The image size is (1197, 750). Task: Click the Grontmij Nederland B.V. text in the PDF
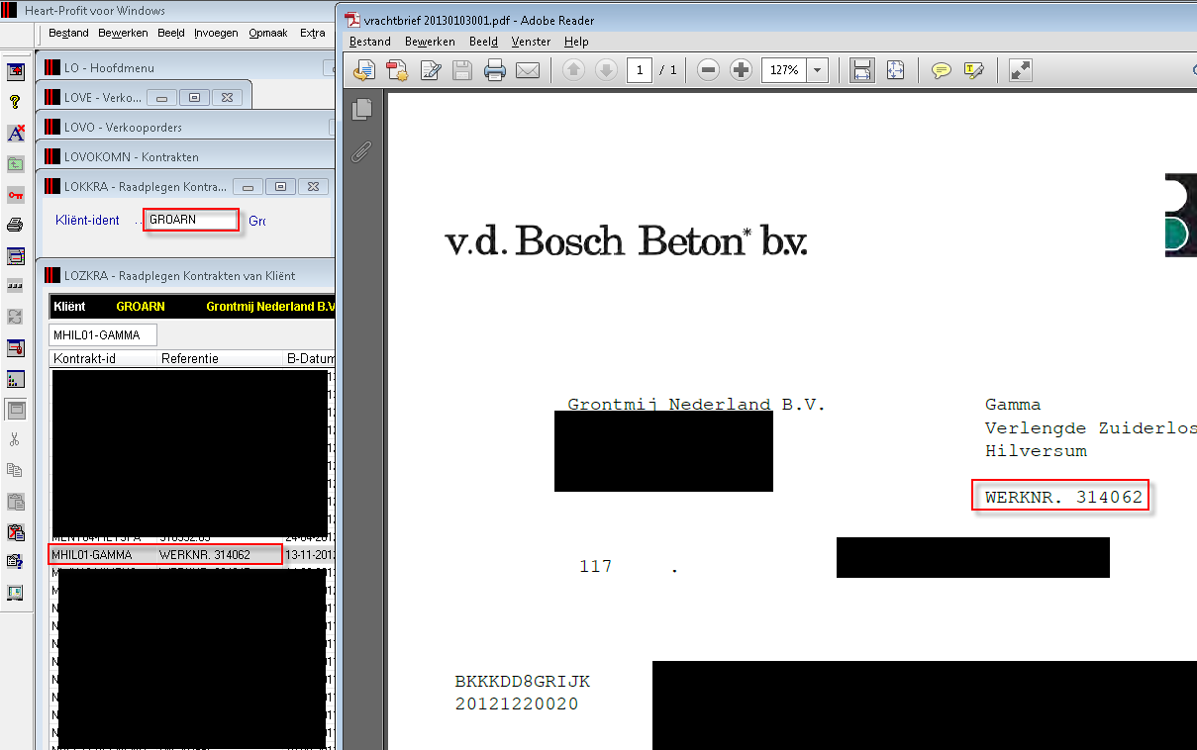pyautogui.click(x=696, y=405)
